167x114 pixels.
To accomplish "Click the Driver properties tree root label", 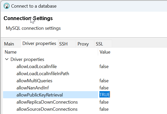I will click(27, 59).
